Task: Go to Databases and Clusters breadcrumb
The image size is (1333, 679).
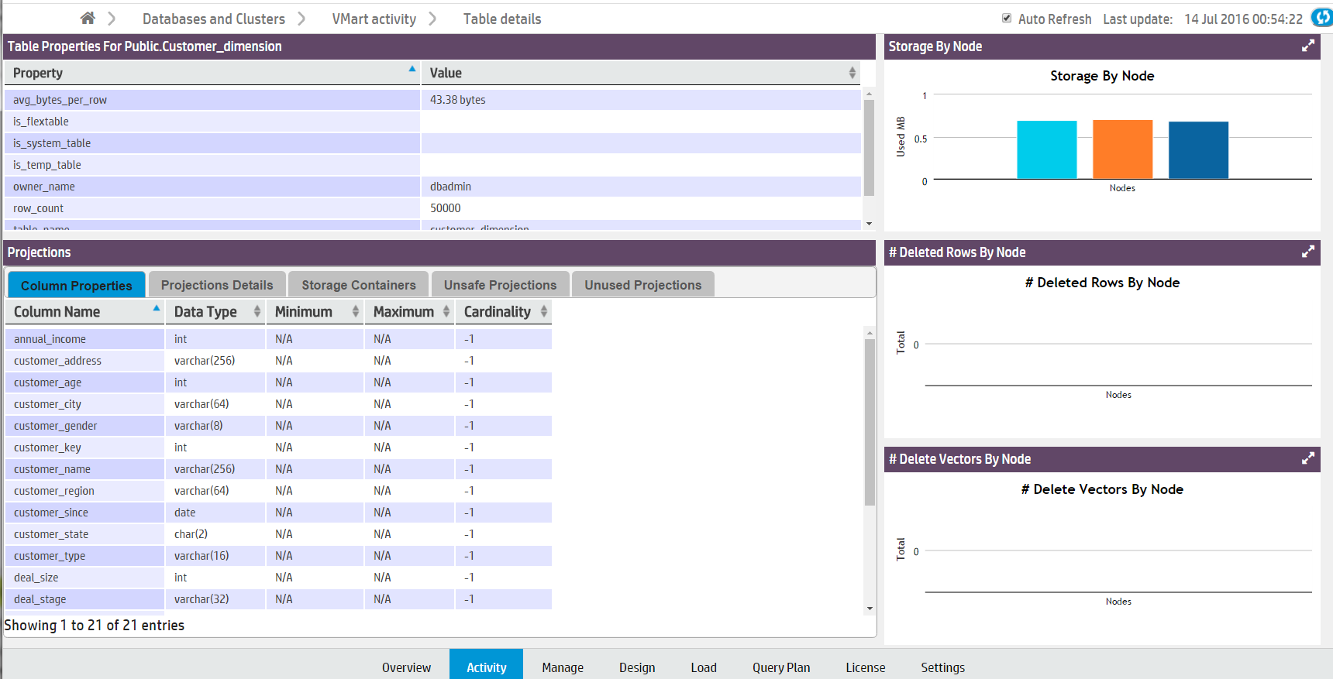Action: pyautogui.click(x=213, y=19)
